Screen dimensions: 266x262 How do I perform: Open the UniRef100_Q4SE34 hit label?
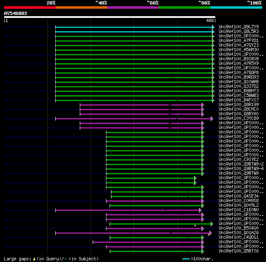click(239, 196)
